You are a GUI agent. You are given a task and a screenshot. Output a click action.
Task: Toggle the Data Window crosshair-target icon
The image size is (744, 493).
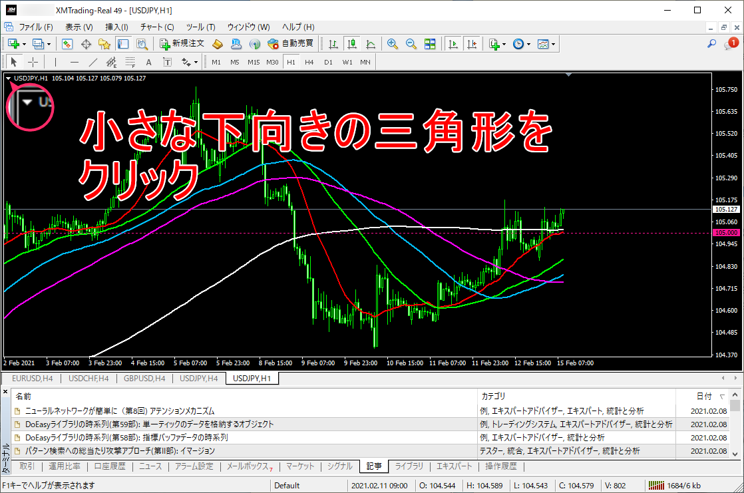(x=86, y=44)
